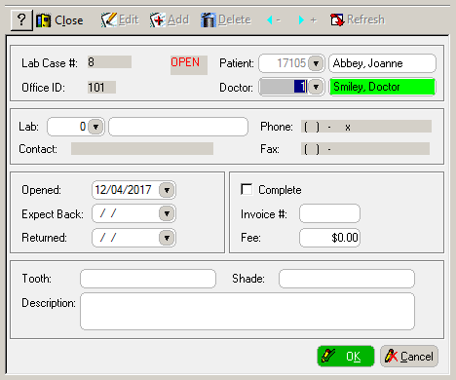Open the Returned date dropdown
The height and width of the screenshot is (380, 456).
click(x=167, y=238)
